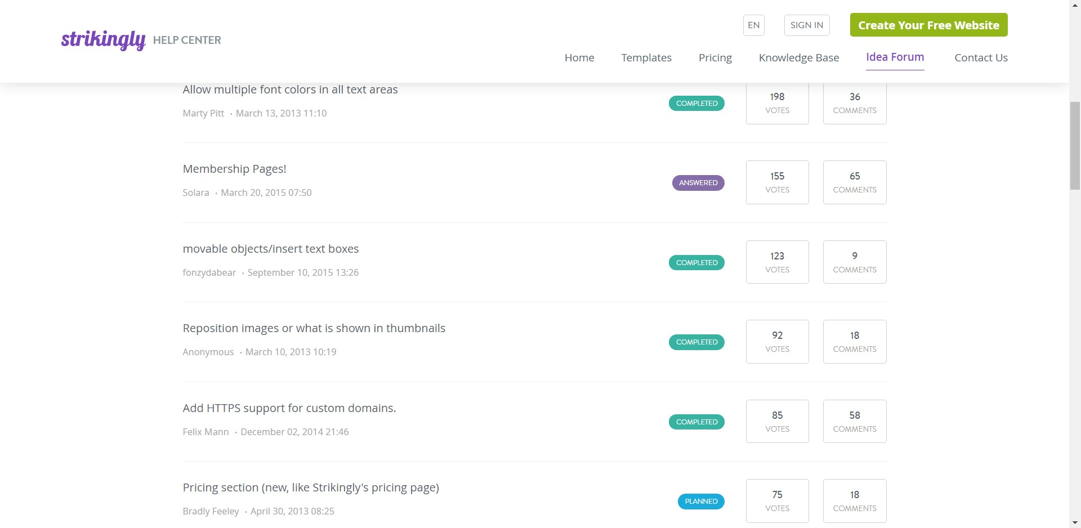Open the Pricing page
Viewport: 1081px width, 528px height.
click(714, 57)
